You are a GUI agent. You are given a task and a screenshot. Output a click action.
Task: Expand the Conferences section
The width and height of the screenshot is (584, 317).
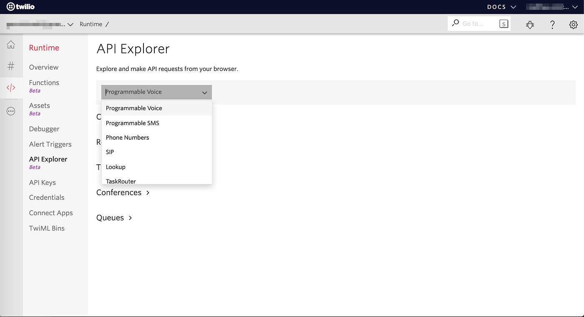click(123, 193)
